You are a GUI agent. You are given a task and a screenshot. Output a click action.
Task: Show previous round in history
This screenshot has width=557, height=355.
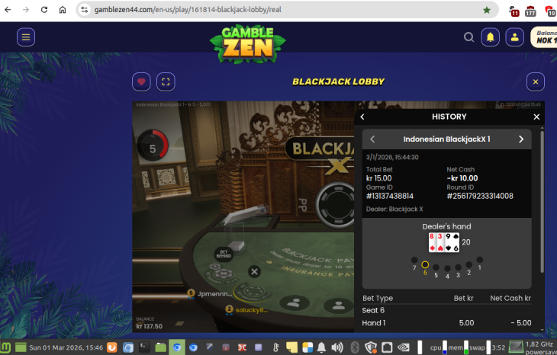point(372,139)
